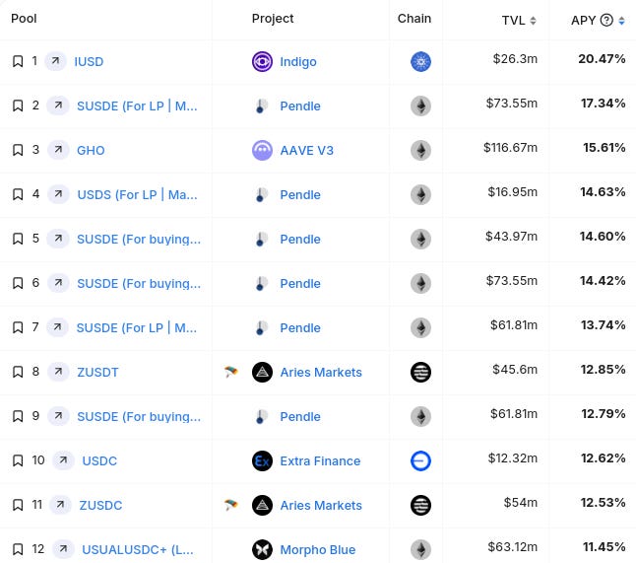Bookmark the USUALUSDC+ pool row
Image resolution: width=636 pixels, height=563 pixels.
[18, 549]
